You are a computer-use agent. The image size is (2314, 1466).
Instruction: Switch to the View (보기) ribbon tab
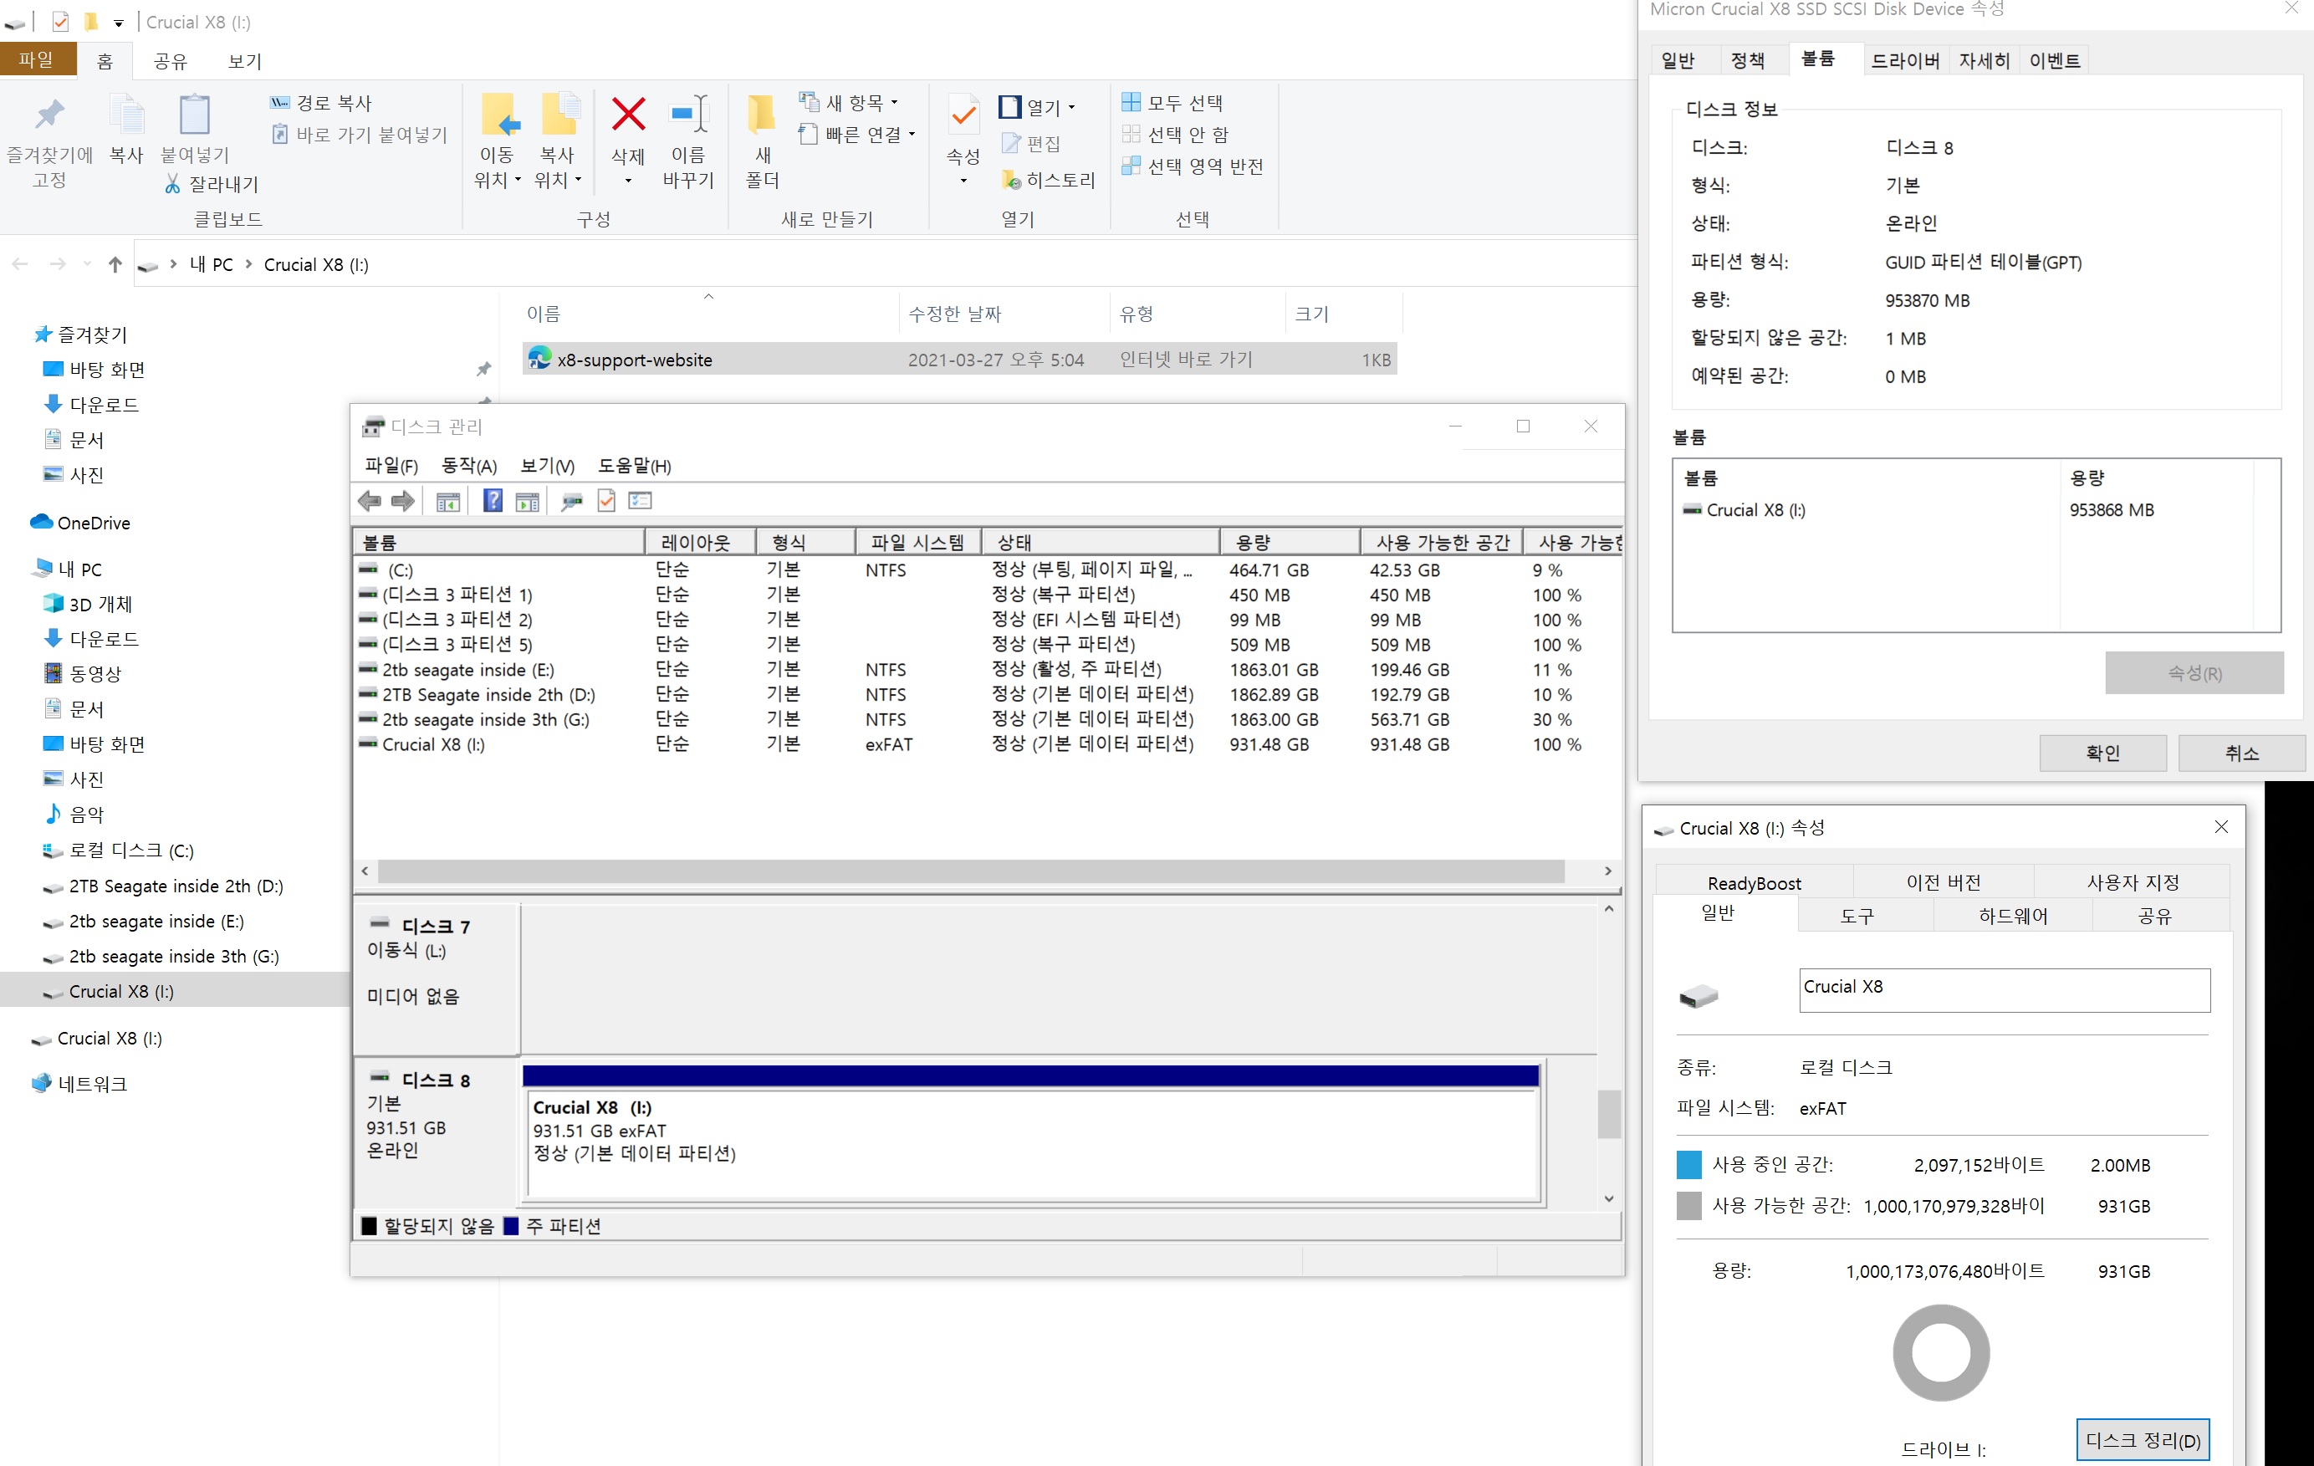click(x=245, y=62)
